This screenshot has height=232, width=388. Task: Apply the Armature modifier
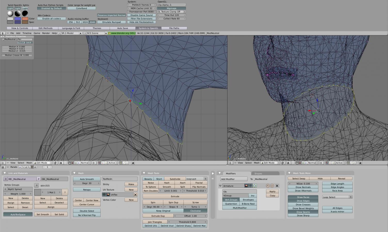pos(272,191)
